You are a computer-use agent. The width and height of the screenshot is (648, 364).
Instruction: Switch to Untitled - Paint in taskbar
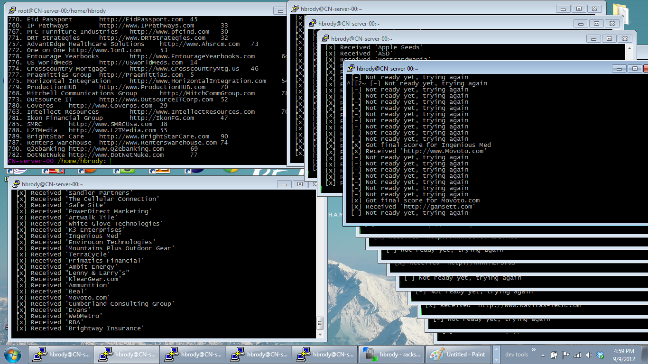click(458, 355)
